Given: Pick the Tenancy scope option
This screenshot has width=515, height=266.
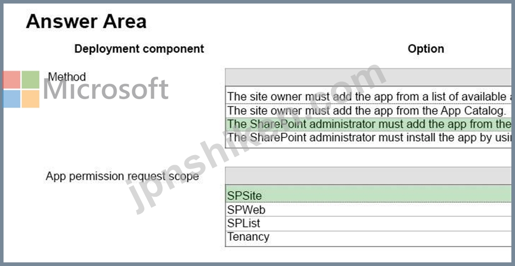Looking at the screenshot, I should [x=369, y=237].
